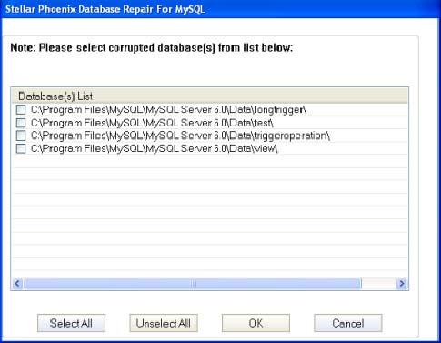Image resolution: width=441 pixels, height=343 pixels.
Task: Check the longtrigger database checkbox
Action: click(21, 109)
